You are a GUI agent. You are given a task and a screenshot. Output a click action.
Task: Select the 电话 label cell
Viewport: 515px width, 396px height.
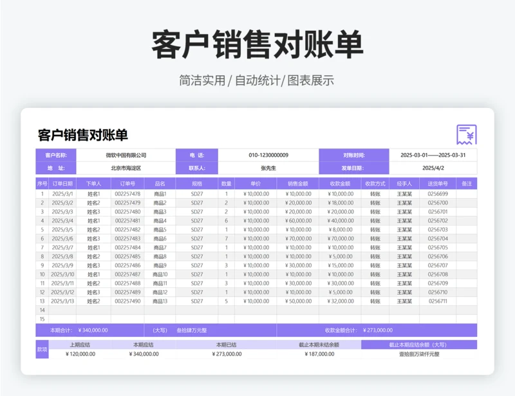pos(197,155)
